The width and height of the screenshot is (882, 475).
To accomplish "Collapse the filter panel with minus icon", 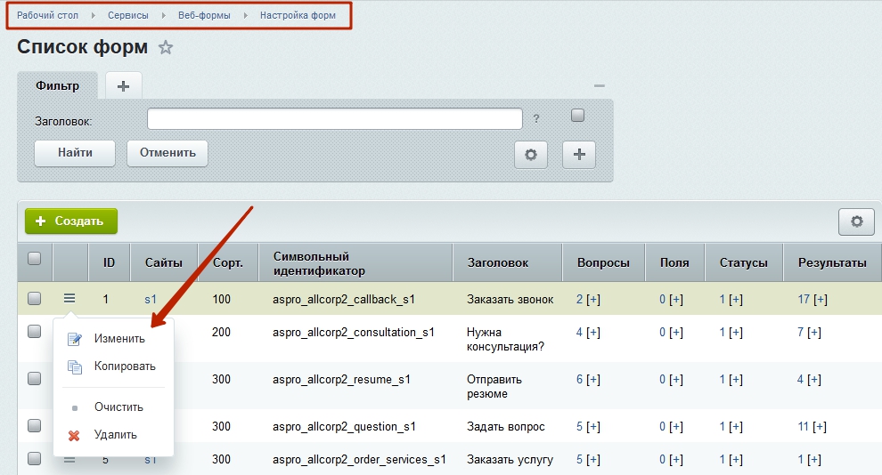I will (x=599, y=86).
